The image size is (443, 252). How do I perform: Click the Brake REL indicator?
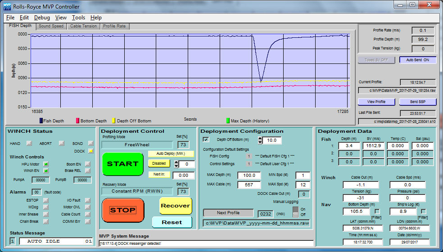87,171
